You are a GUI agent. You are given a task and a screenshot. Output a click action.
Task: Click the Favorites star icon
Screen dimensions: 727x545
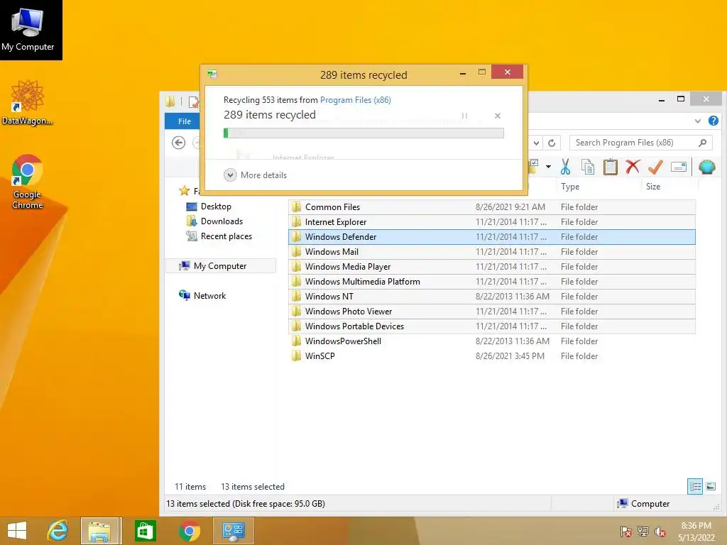(184, 190)
